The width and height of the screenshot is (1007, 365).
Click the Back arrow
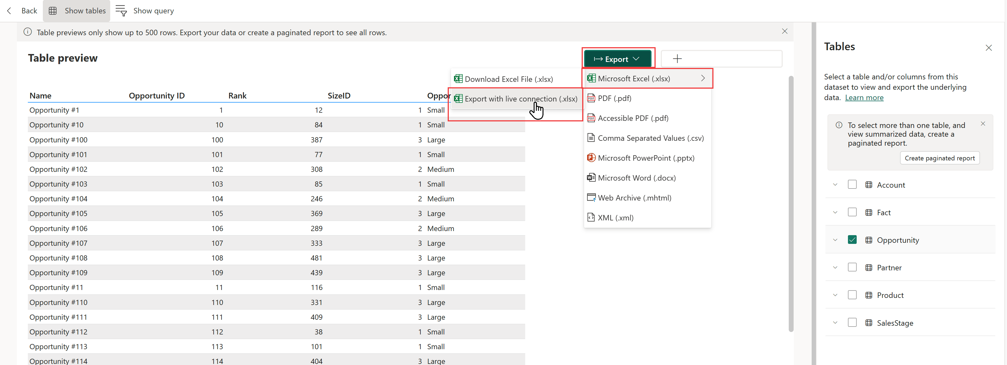(x=9, y=11)
